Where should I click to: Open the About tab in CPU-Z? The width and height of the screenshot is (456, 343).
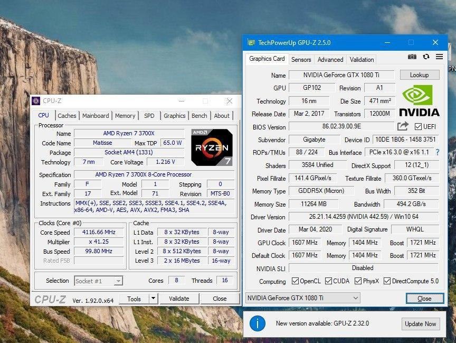click(x=222, y=116)
